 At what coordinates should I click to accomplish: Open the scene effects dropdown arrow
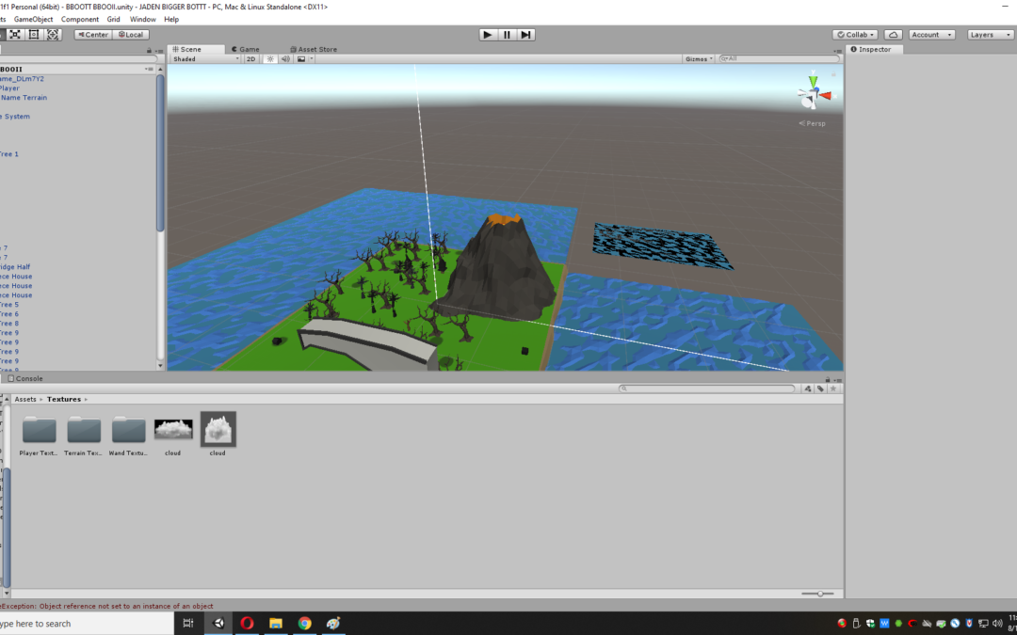tap(312, 59)
